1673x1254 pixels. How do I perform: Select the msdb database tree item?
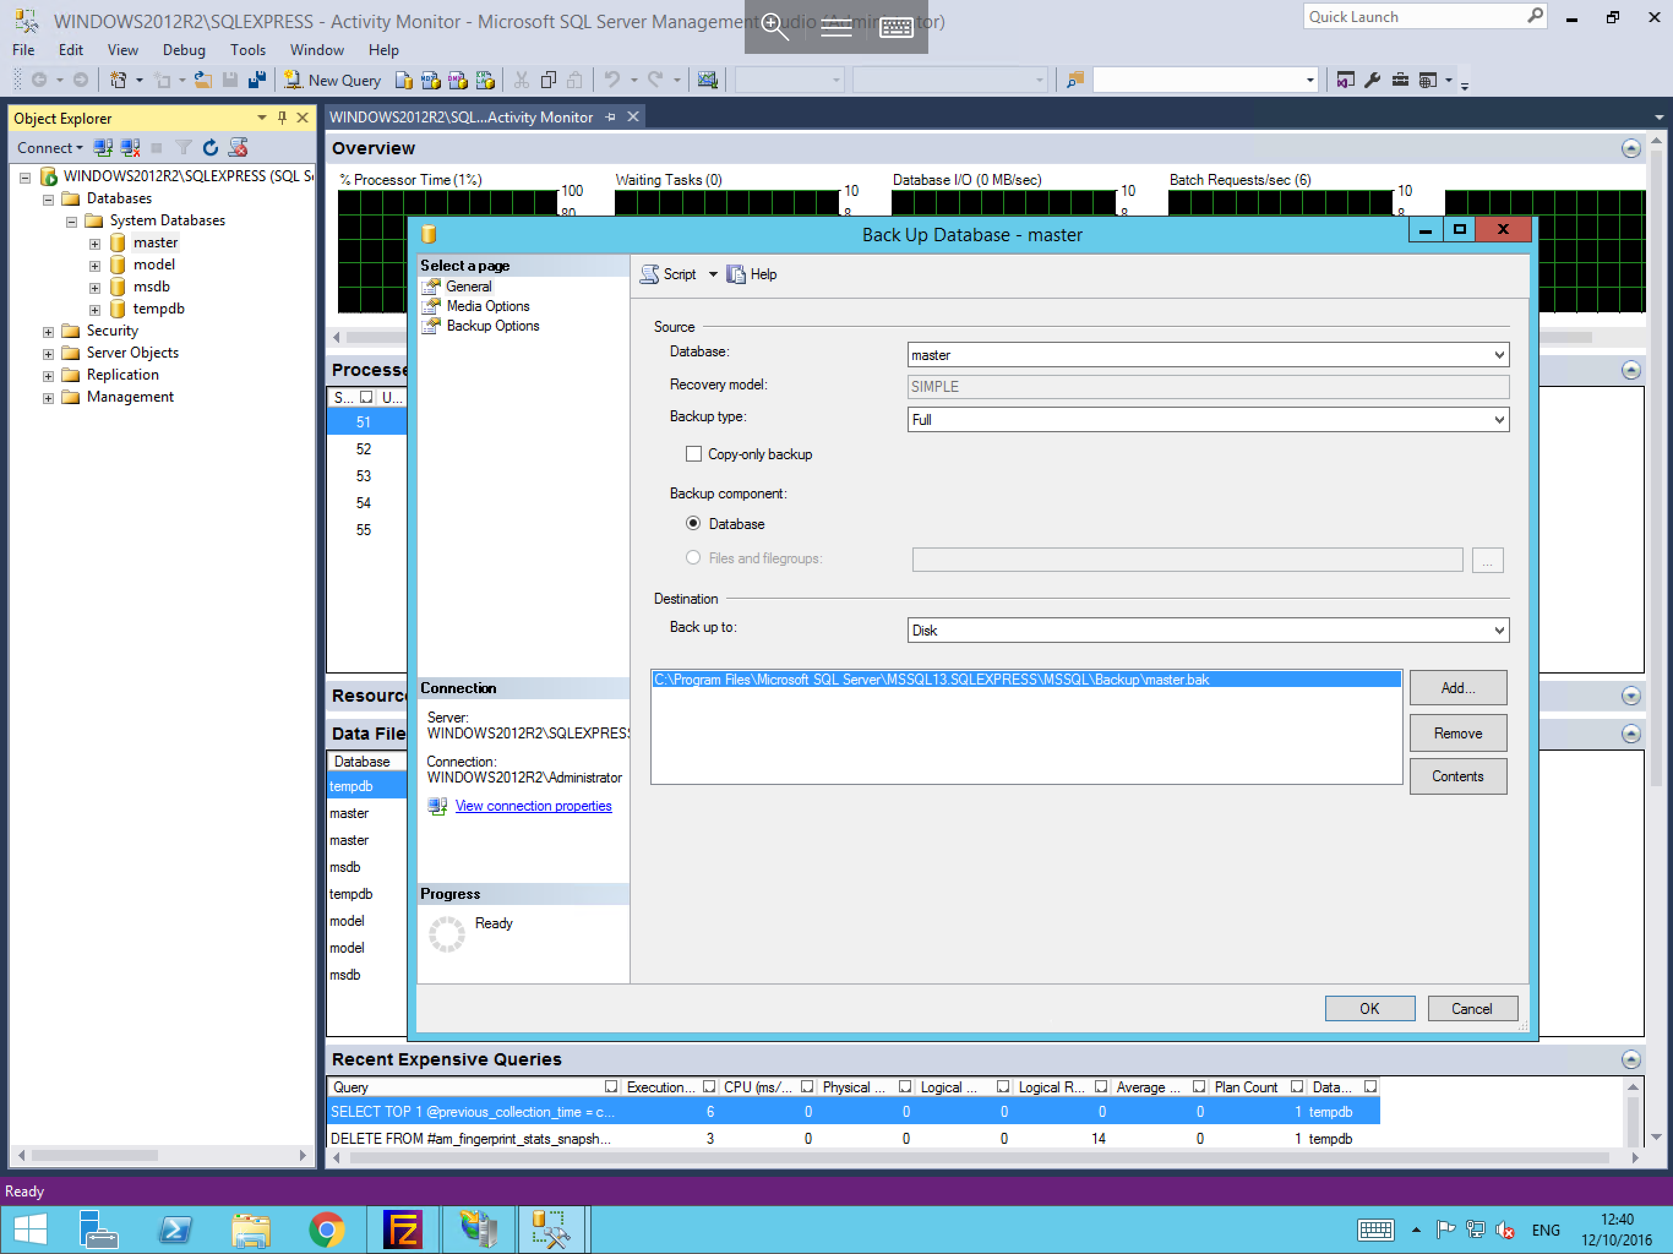151,287
